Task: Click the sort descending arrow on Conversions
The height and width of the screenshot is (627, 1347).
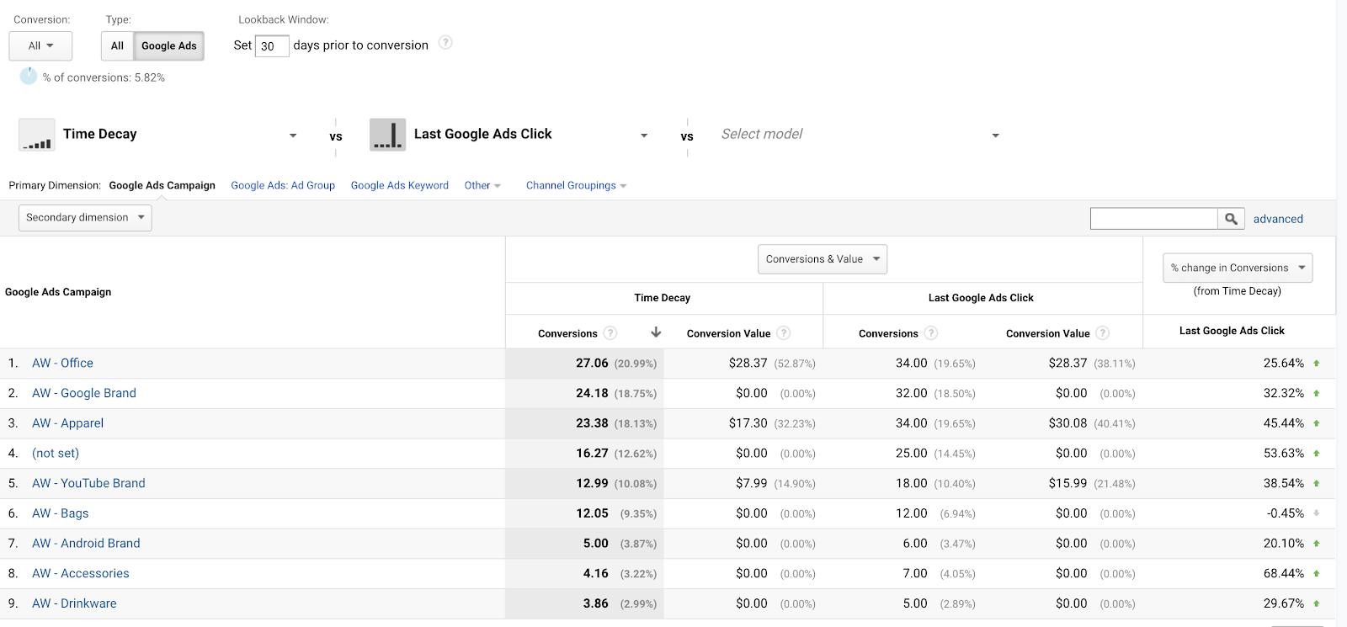Action: 656,332
